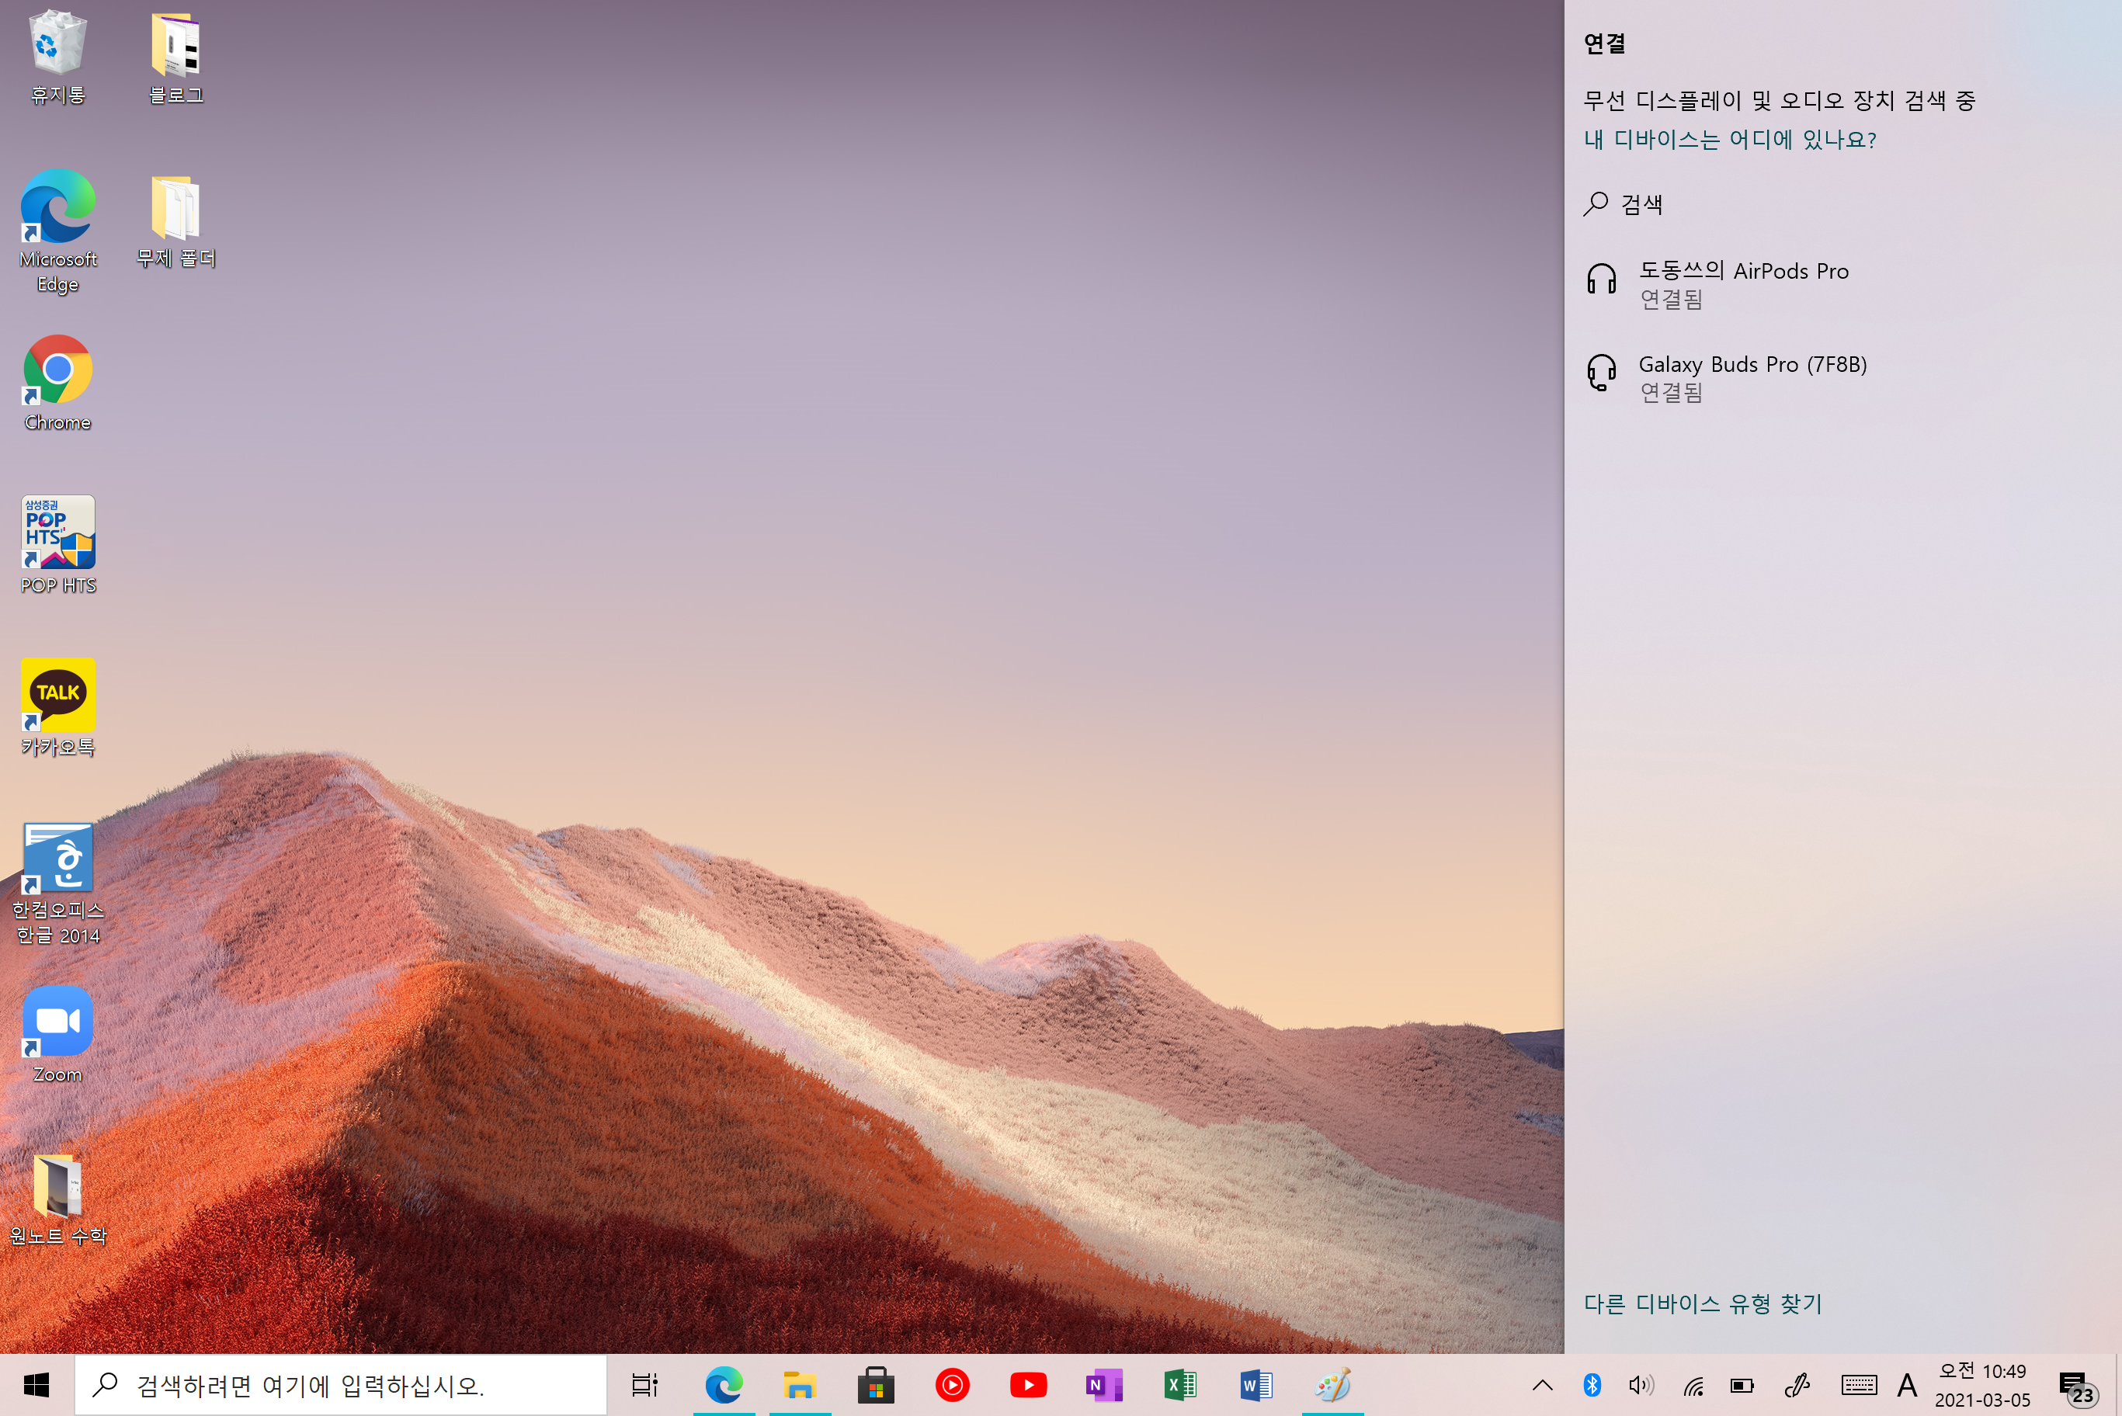The height and width of the screenshot is (1416, 2122).
Task: Click the OneNote taskbar icon
Action: (x=1103, y=1385)
